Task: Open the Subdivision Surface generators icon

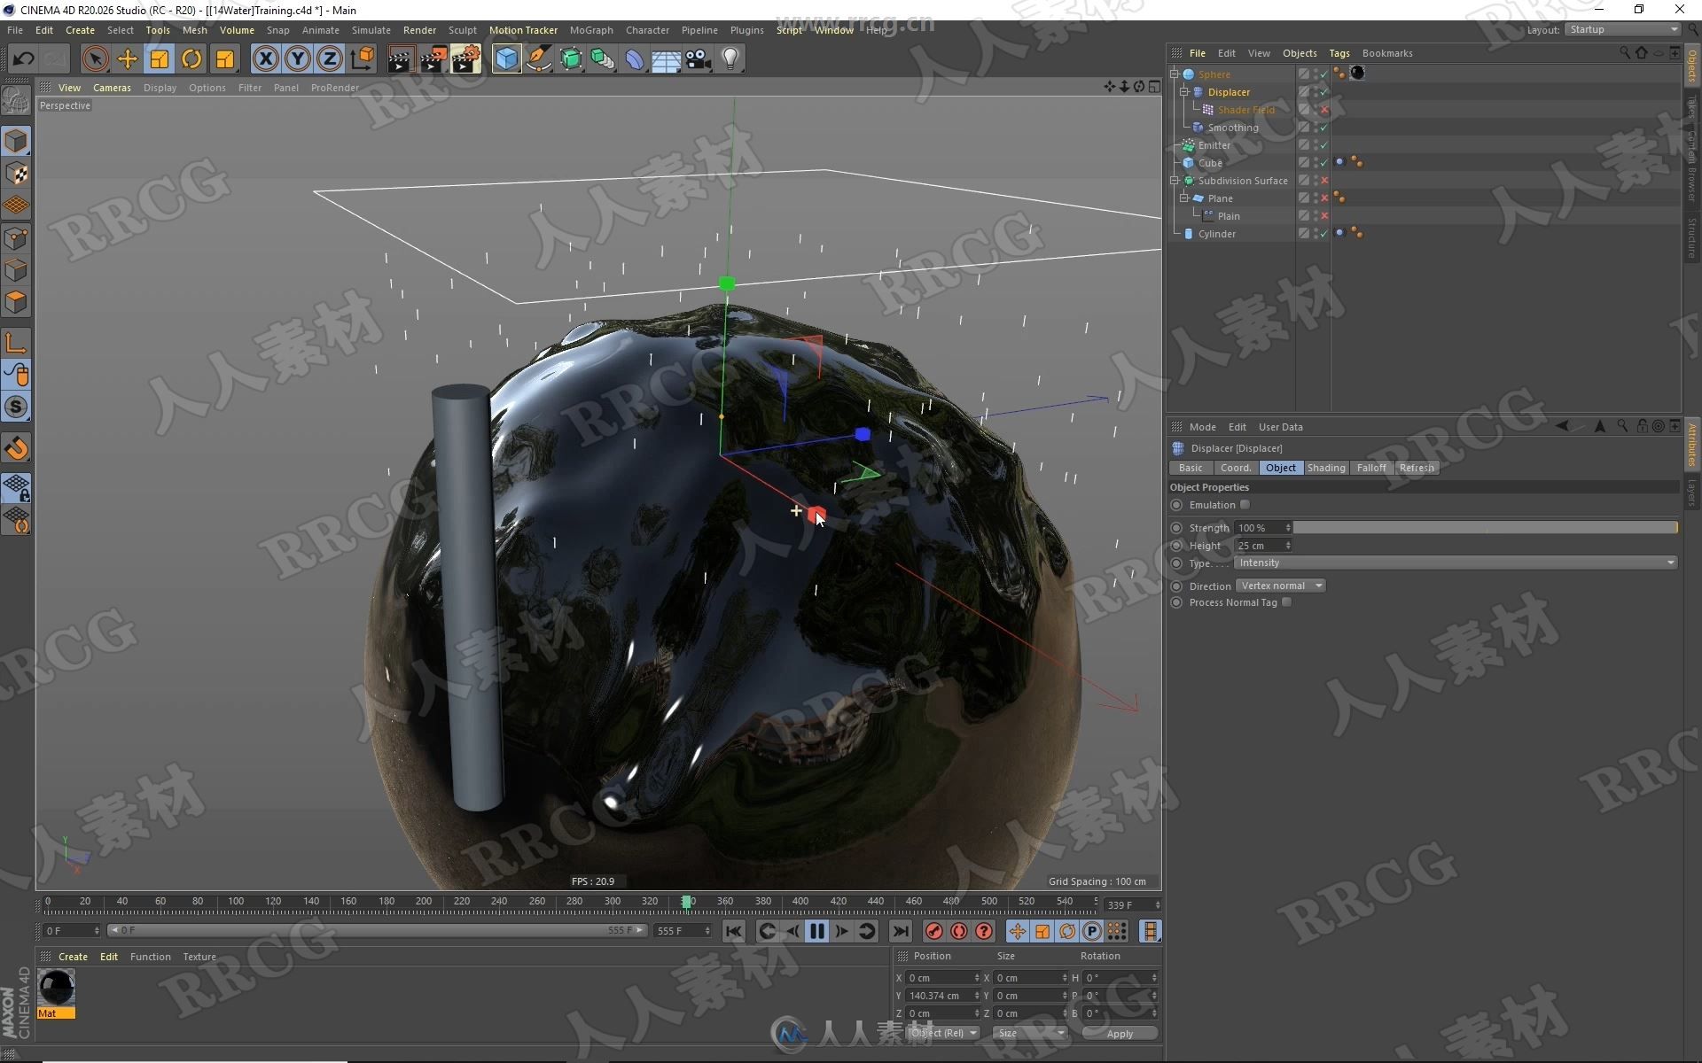Action: [x=571, y=59]
